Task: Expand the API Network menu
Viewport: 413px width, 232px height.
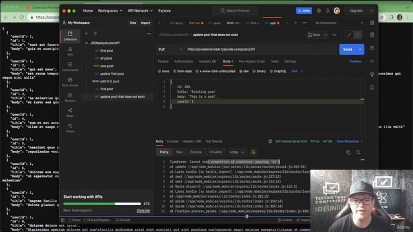Action: point(140,11)
